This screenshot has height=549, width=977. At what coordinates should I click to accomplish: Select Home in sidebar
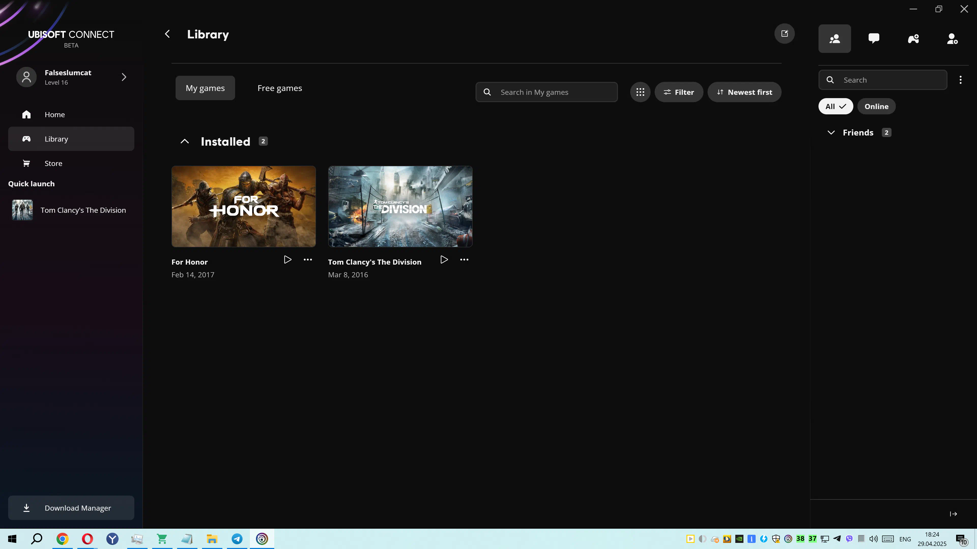tap(71, 114)
